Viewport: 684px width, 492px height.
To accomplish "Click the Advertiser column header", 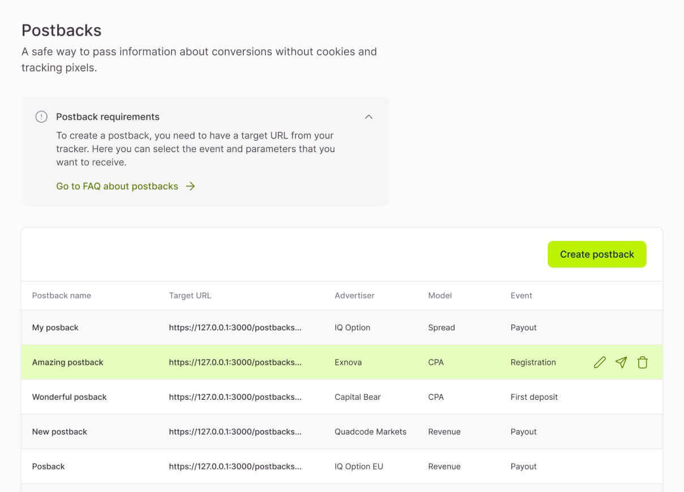I will tap(355, 295).
